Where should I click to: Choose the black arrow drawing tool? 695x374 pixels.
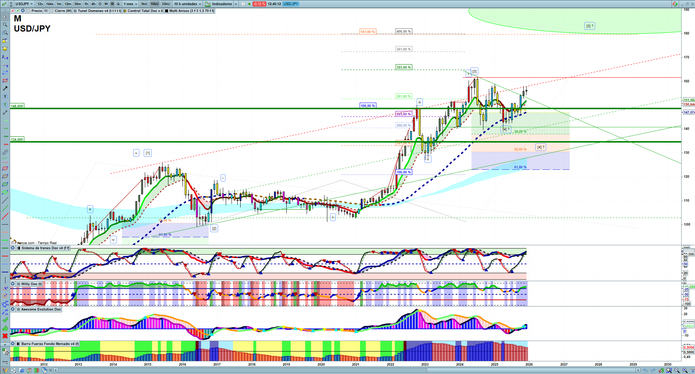click(x=5, y=89)
